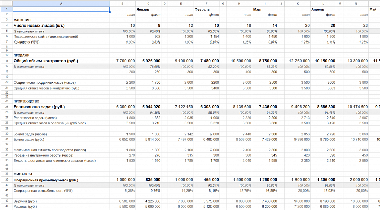Select column A header
380x210 pixels.
tap(61, 3)
